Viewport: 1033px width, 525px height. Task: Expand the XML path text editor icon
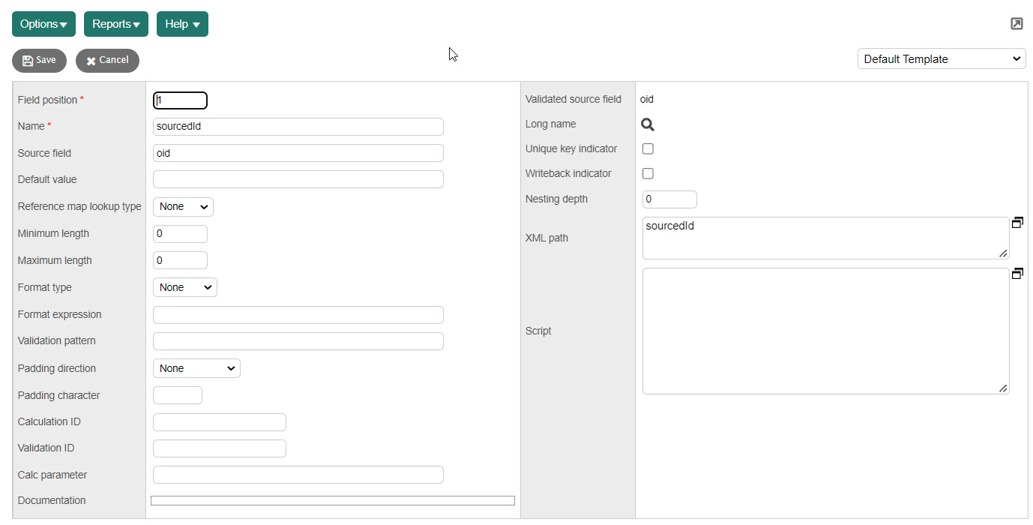[1017, 223]
